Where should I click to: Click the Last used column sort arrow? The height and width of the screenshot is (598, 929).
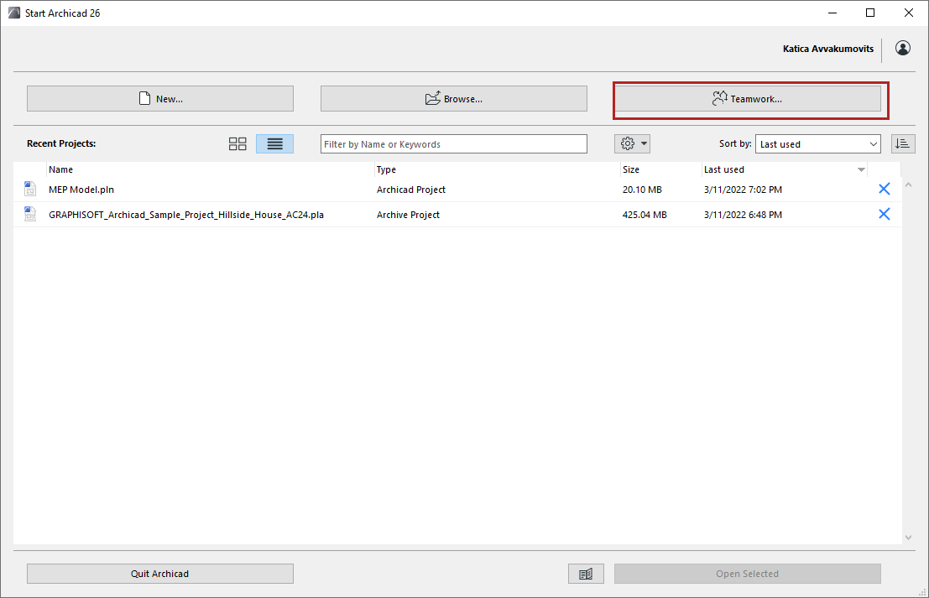(861, 170)
